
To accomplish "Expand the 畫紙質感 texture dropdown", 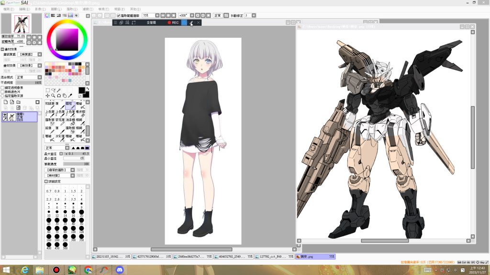I will [30, 54].
